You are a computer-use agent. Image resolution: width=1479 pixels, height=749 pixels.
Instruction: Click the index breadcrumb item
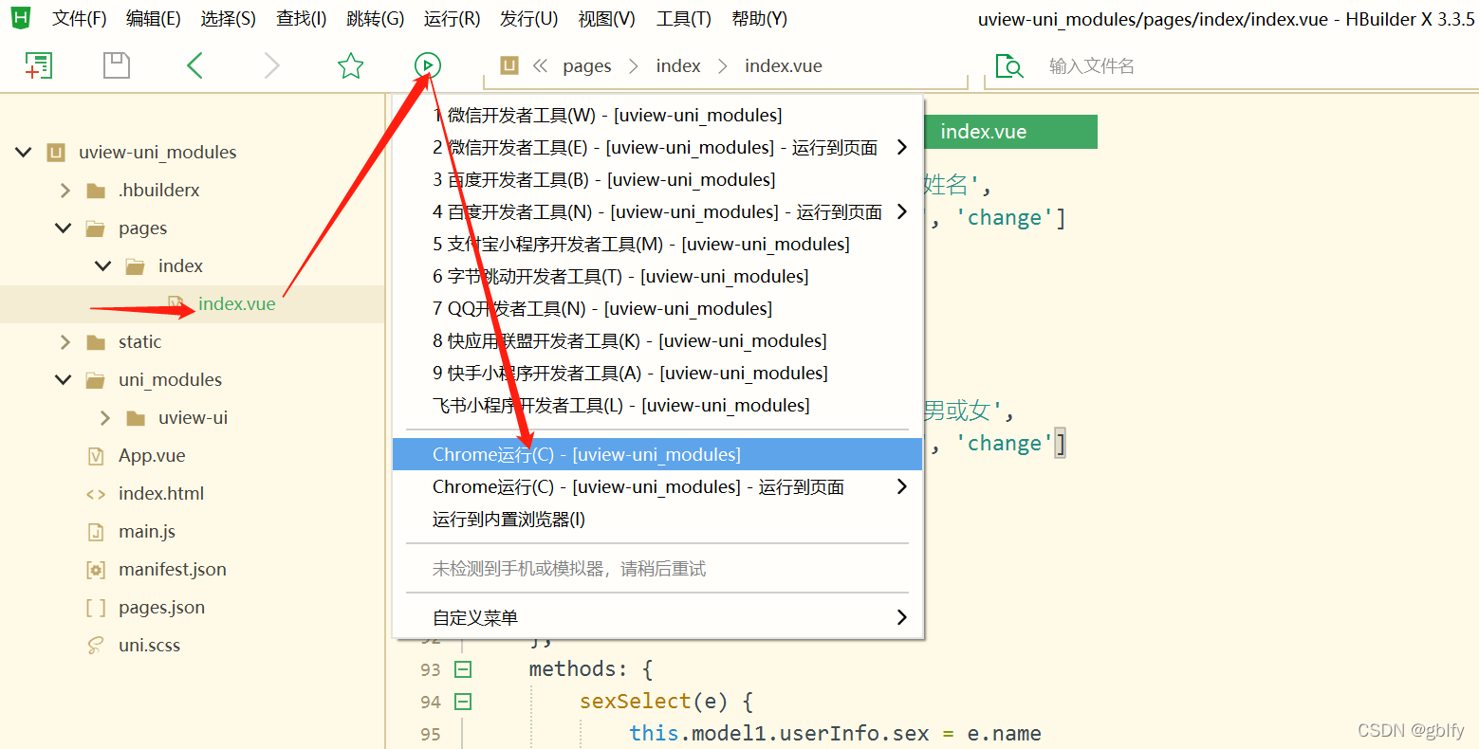click(678, 64)
